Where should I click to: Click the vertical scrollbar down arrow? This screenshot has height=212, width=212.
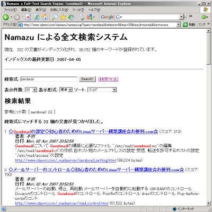[208, 203]
